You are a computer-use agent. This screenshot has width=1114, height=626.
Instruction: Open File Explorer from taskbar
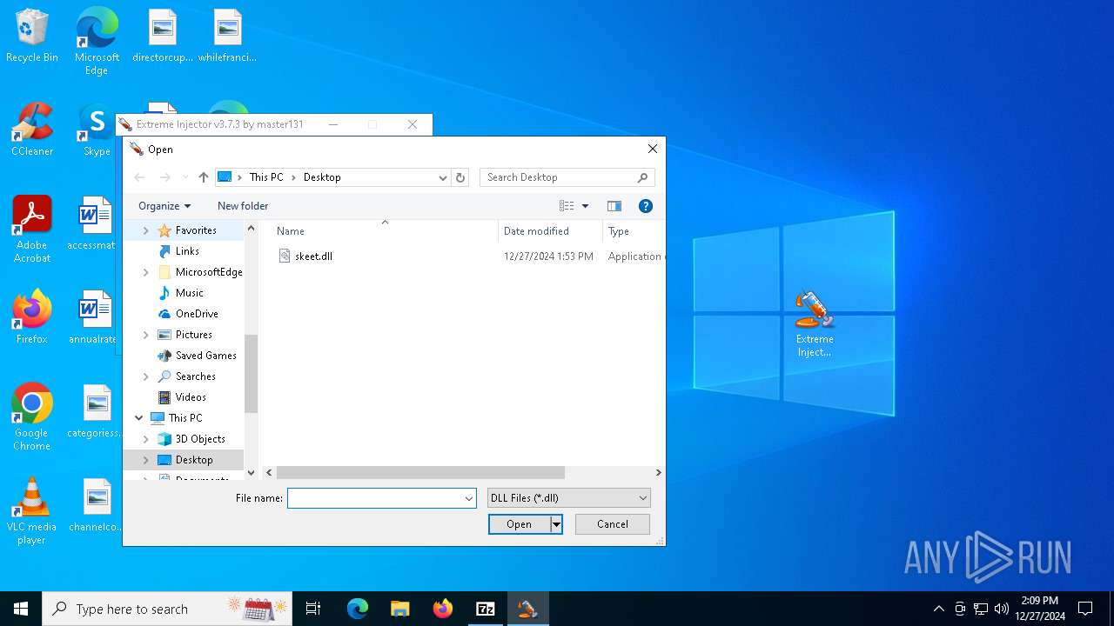(x=399, y=609)
